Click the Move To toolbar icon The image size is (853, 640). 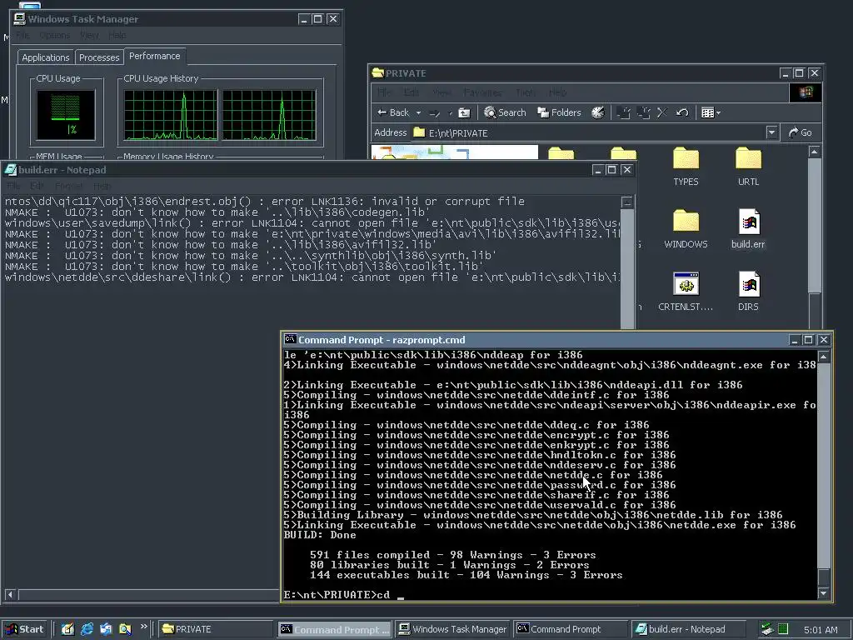624,112
